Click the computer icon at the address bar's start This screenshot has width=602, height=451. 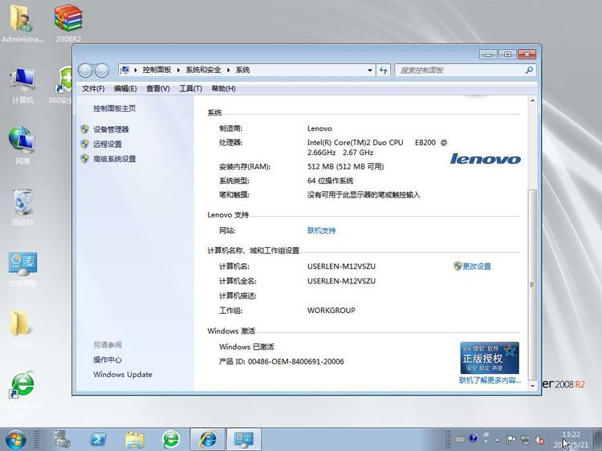tap(124, 70)
